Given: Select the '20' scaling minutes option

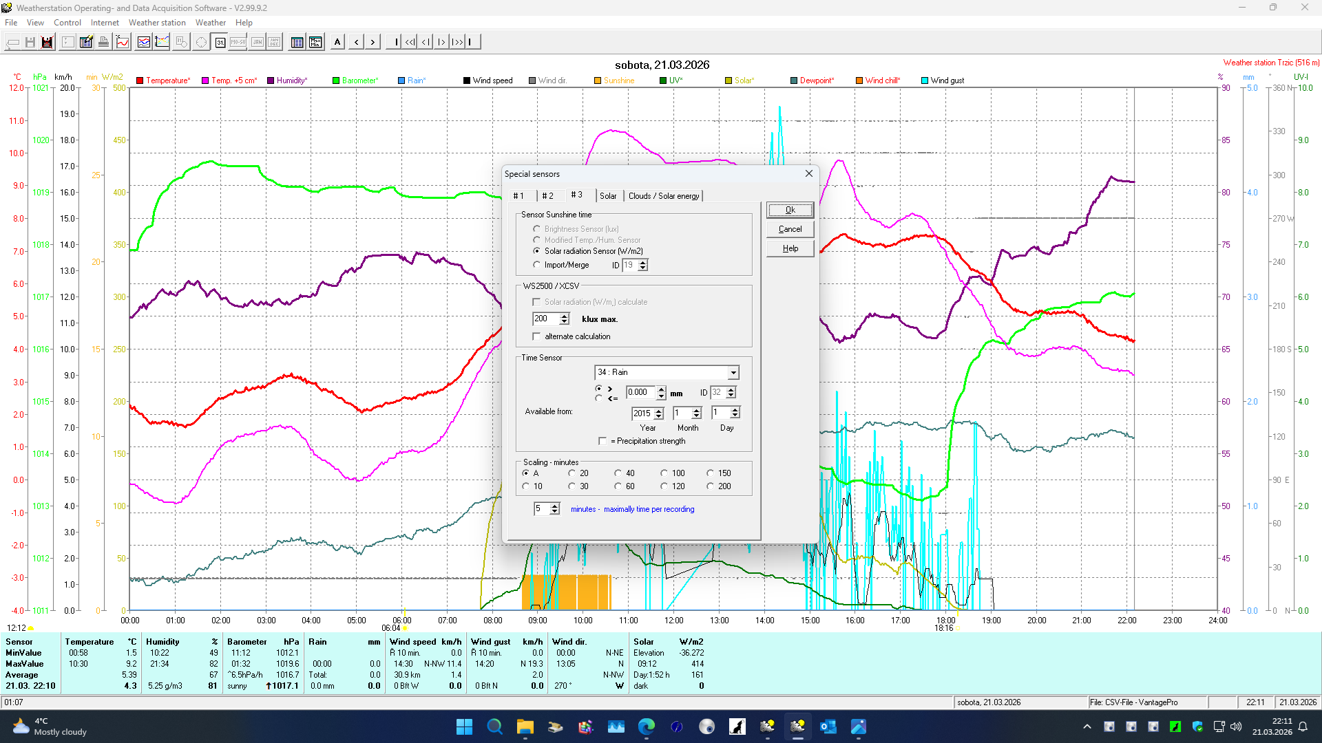Looking at the screenshot, I should [x=572, y=473].
